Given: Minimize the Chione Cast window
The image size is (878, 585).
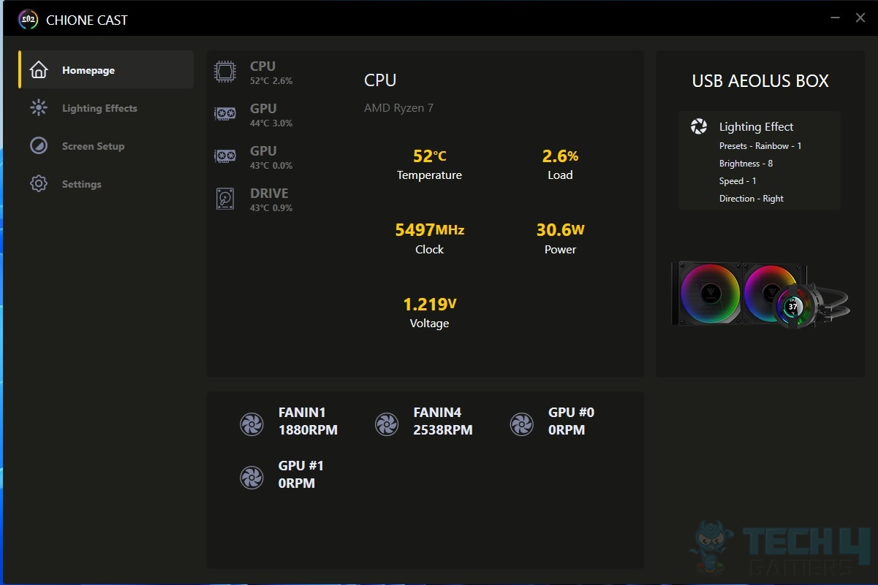Looking at the screenshot, I should coord(835,18).
